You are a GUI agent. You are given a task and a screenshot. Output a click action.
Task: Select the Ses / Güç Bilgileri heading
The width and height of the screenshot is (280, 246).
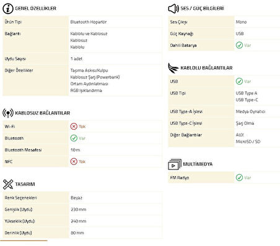pos(202,9)
